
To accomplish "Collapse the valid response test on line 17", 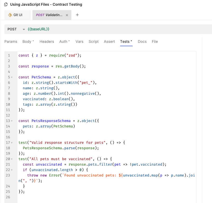I will point(12,143).
